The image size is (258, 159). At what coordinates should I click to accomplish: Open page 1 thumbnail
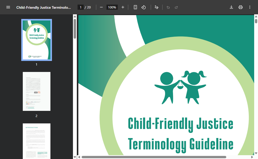(x=37, y=40)
